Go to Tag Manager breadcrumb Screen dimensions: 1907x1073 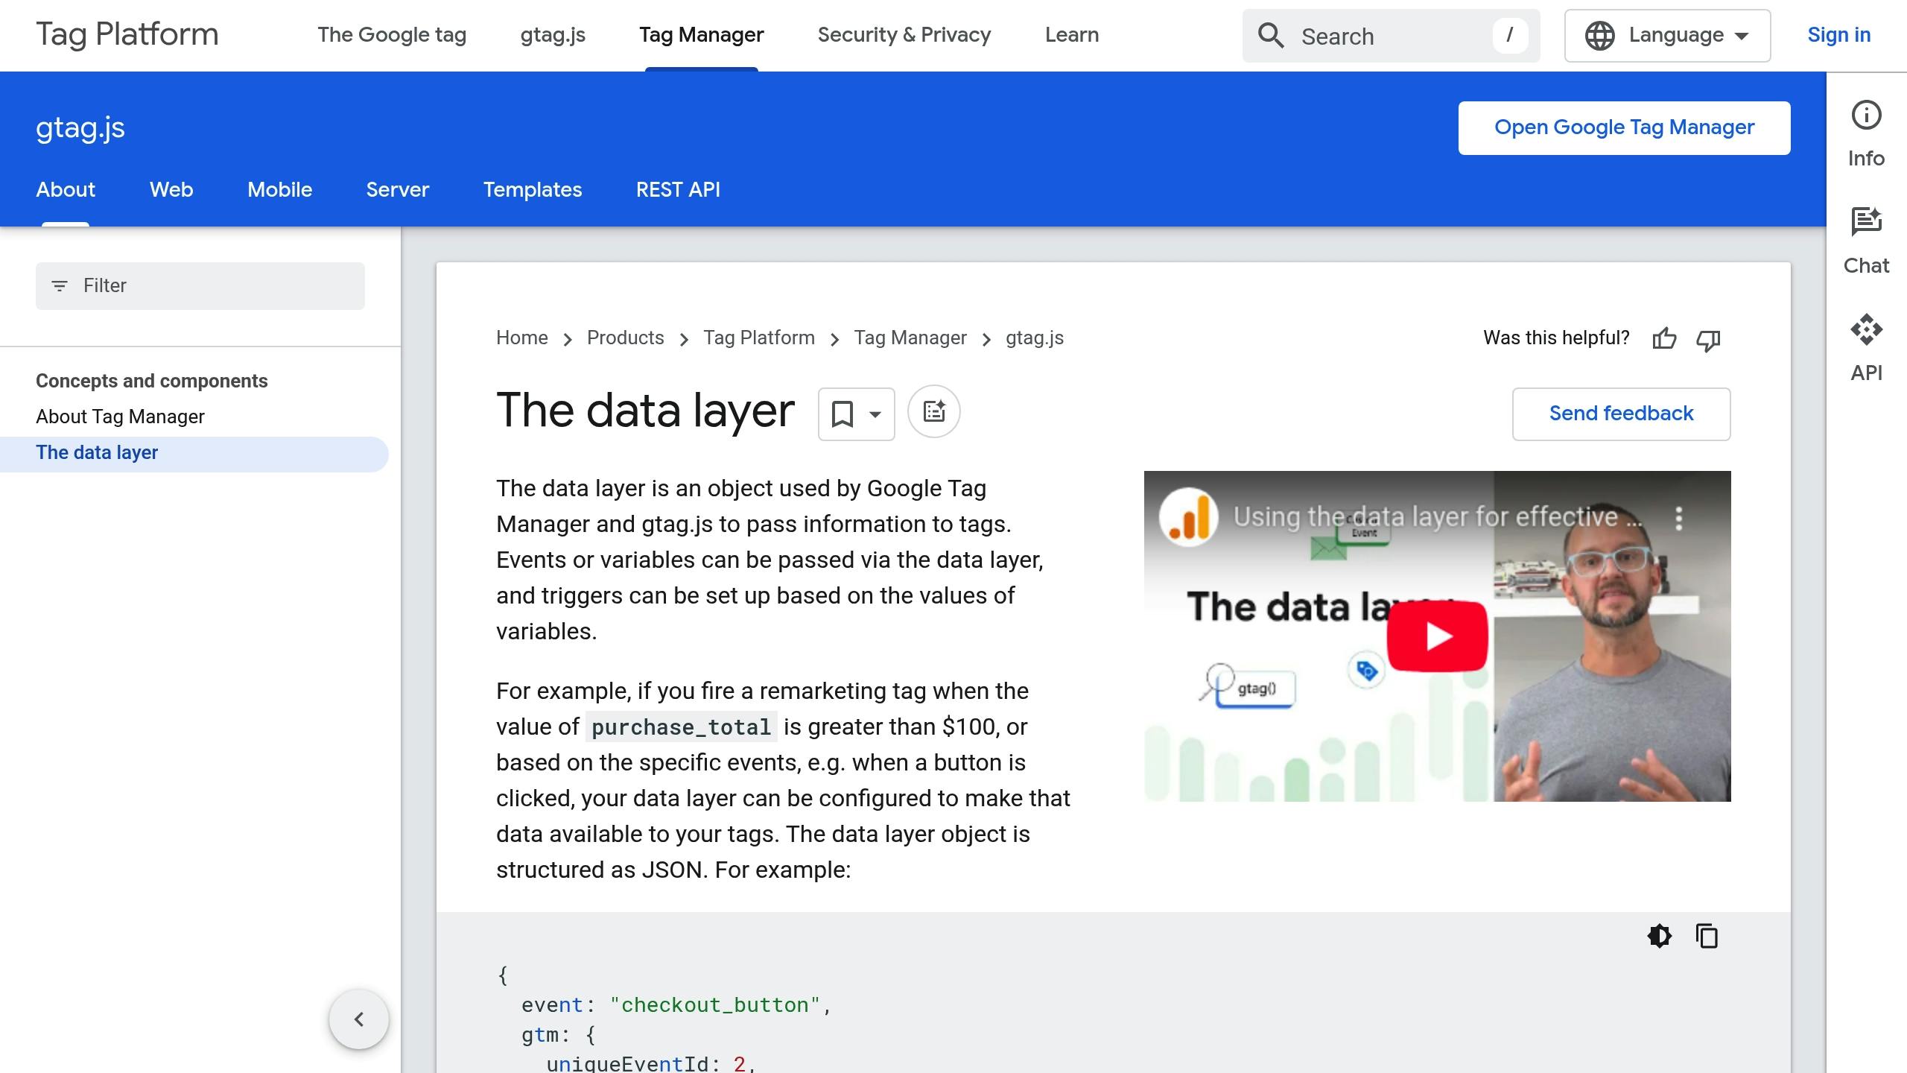[910, 338]
